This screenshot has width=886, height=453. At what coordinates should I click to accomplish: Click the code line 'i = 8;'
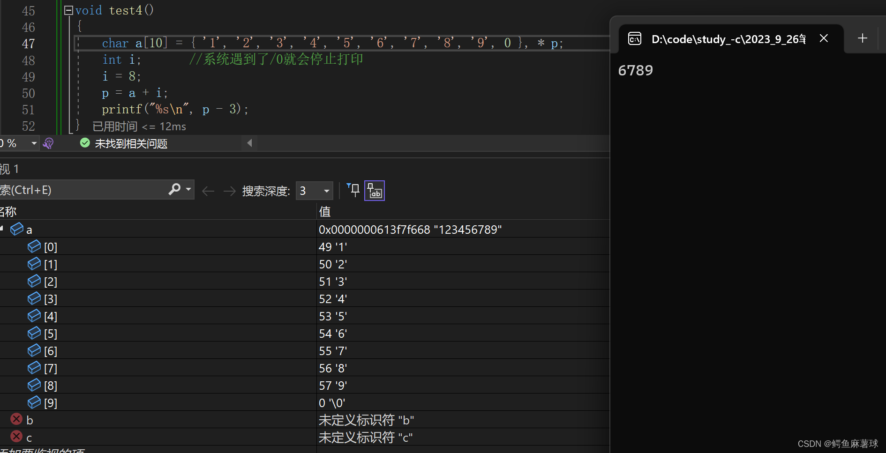121,76
